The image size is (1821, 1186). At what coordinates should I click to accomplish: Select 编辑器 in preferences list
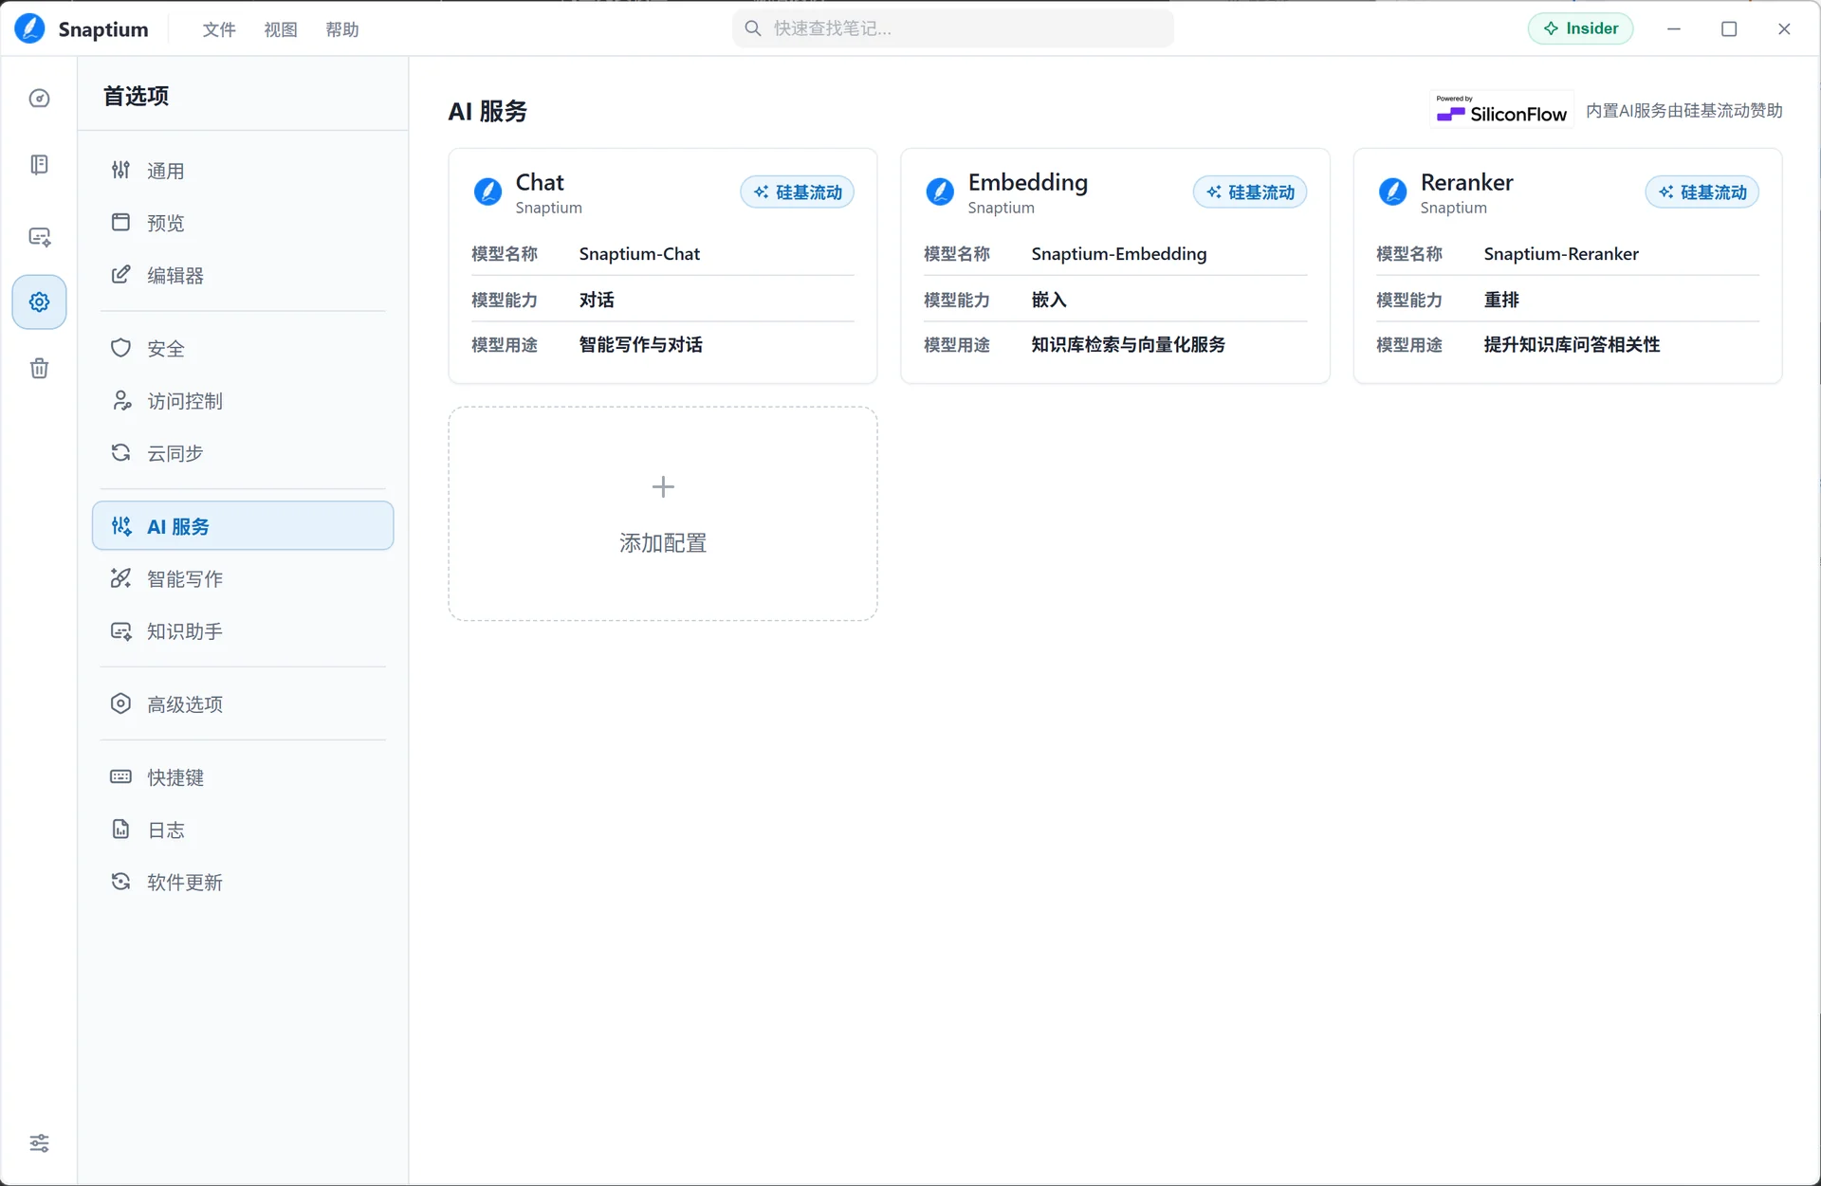(243, 275)
